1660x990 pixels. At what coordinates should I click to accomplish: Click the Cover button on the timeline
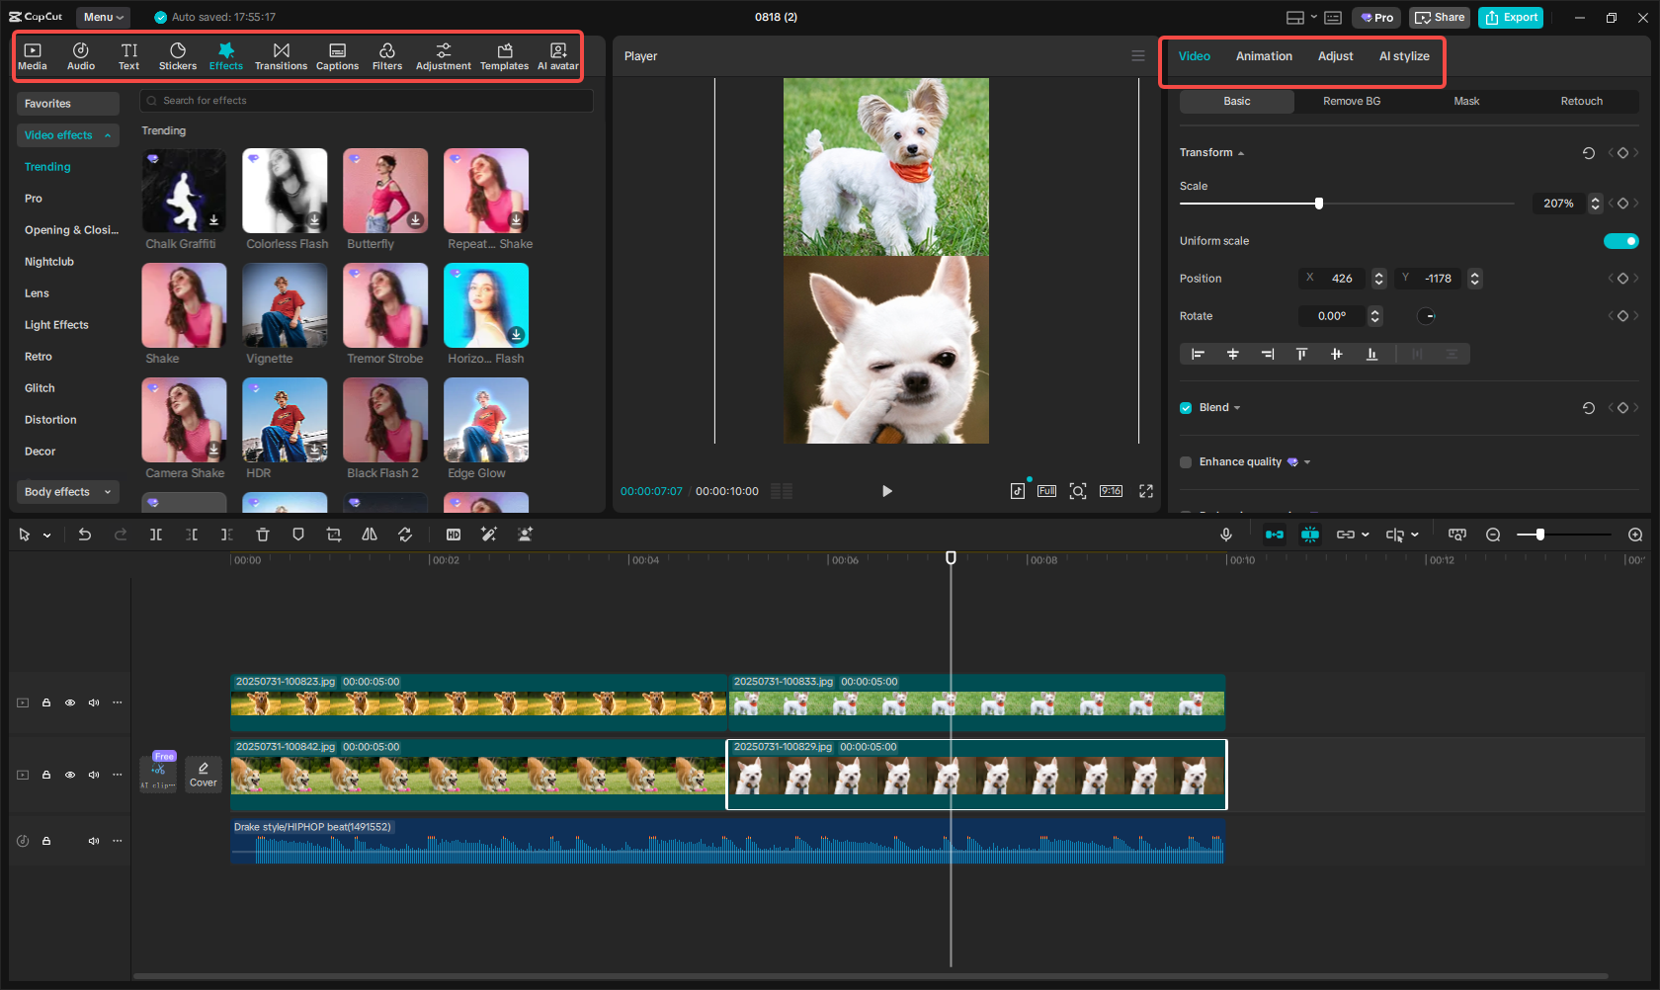(x=203, y=774)
